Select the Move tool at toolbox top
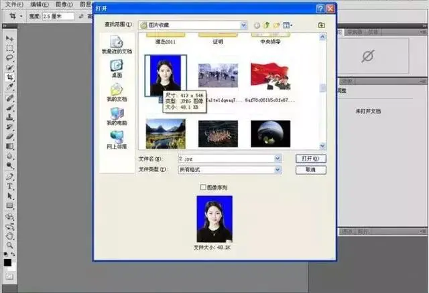The width and height of the screenshot is (429, 293). (x=10, y=38)
